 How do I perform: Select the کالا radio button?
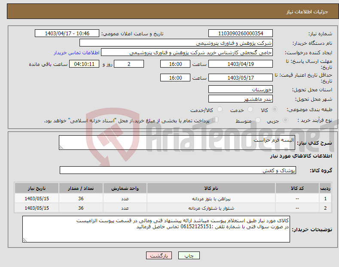275,109
